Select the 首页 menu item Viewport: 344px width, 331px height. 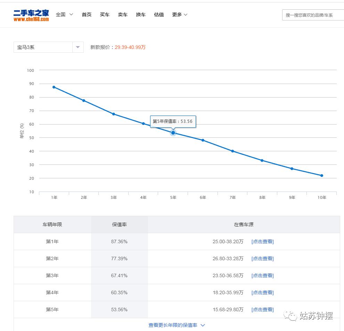pos(86,15)
